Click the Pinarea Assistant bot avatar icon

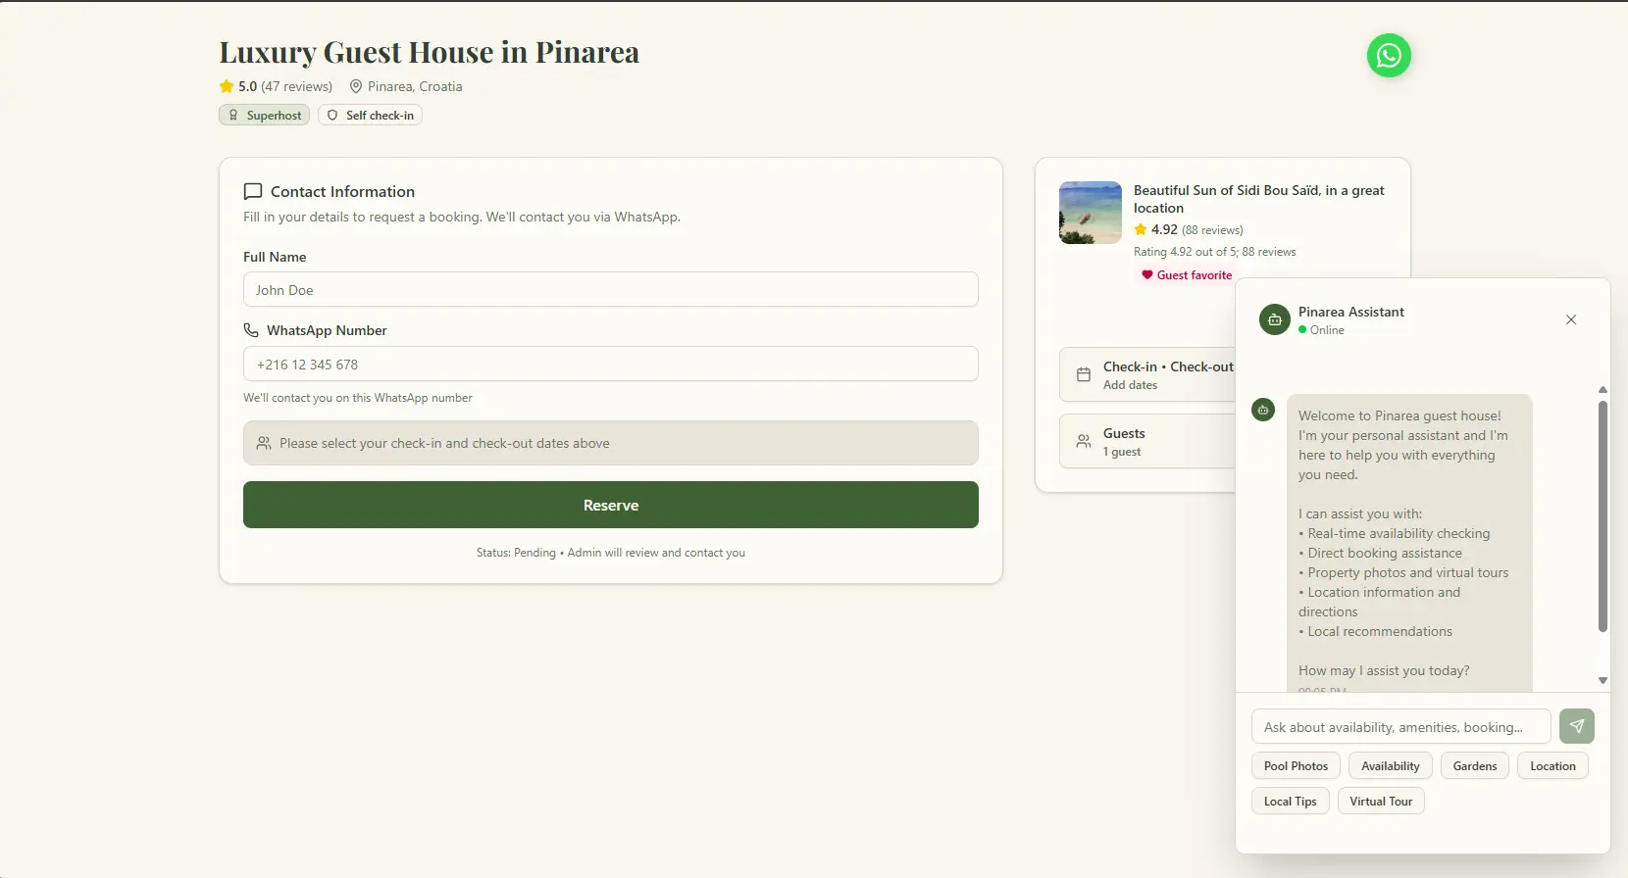tap(1274, 319)
